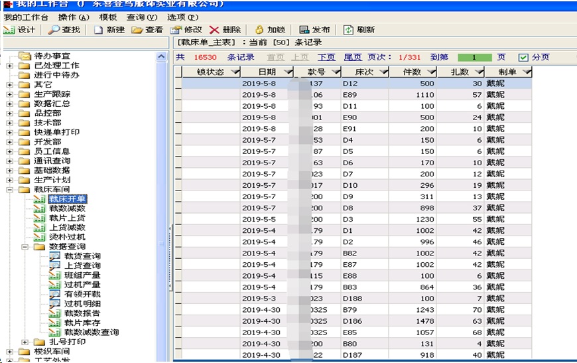Collapse the 裁床车间 tree folder
This screenshot has height=363, width=577.
[x=9, y=190]
